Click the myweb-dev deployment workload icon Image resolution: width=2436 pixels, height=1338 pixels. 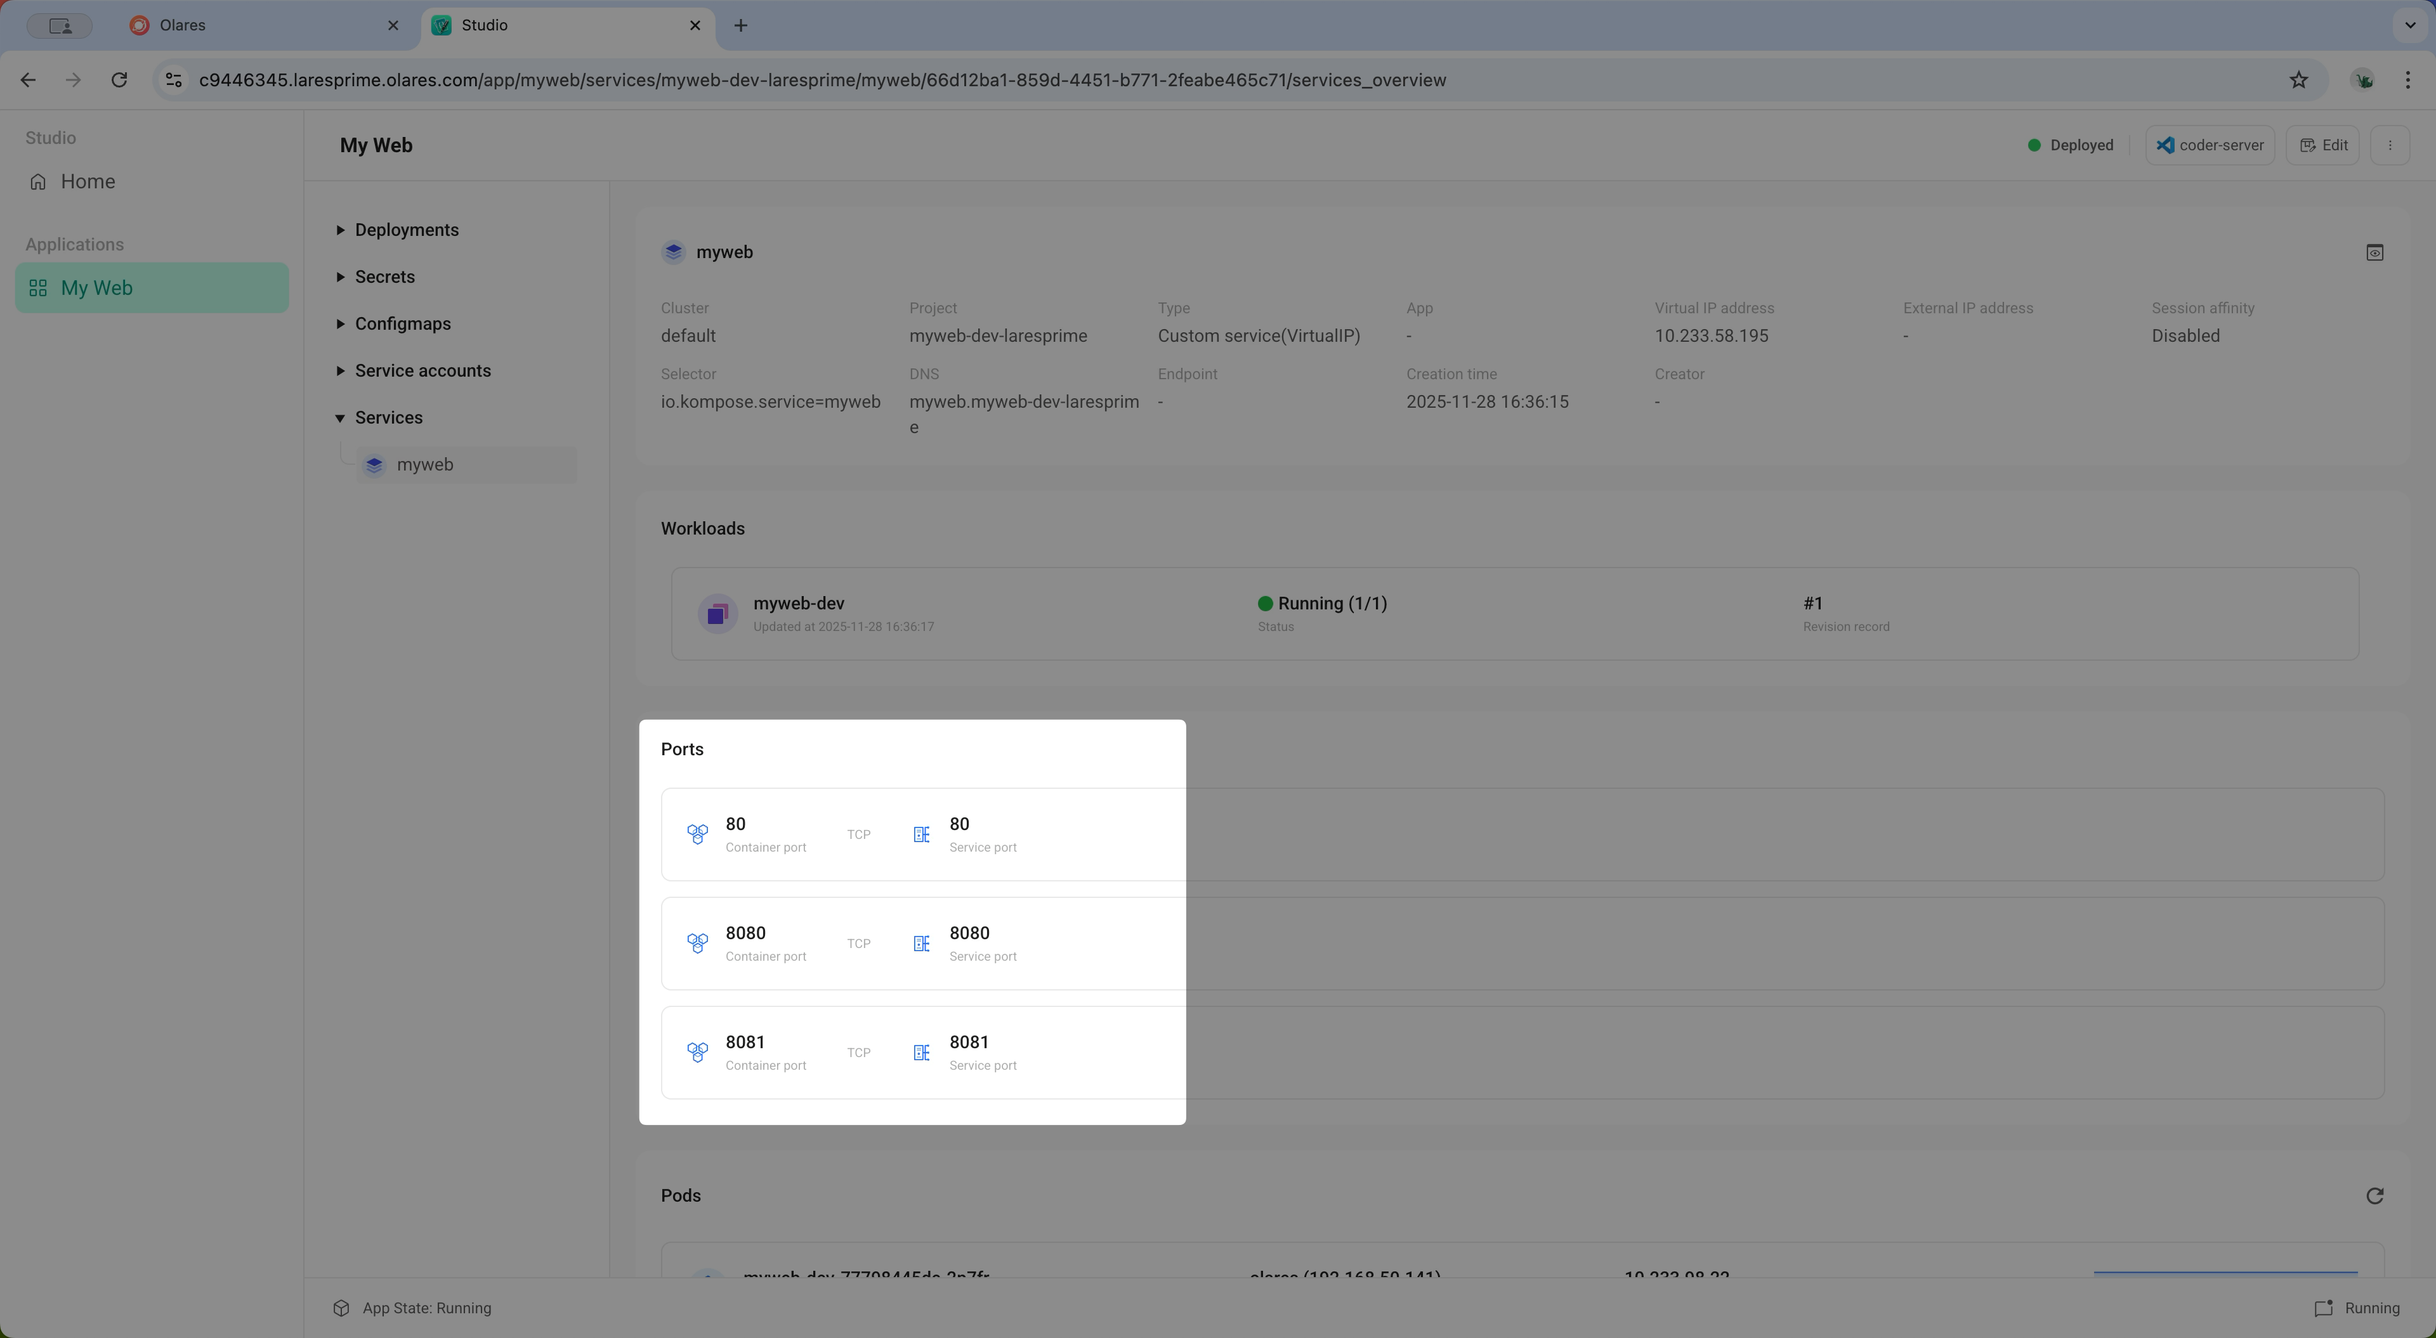(x=717, y=613)
